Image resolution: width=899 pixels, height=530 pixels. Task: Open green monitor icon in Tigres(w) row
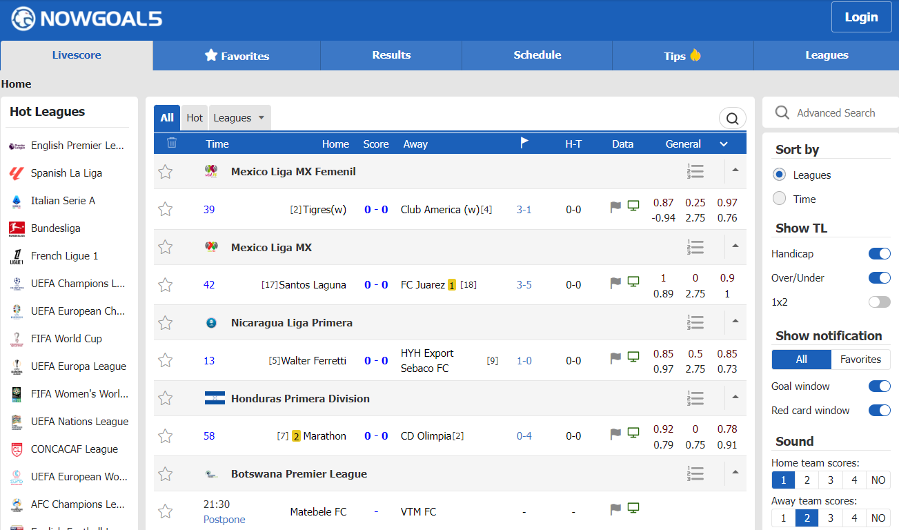[633, 206]
